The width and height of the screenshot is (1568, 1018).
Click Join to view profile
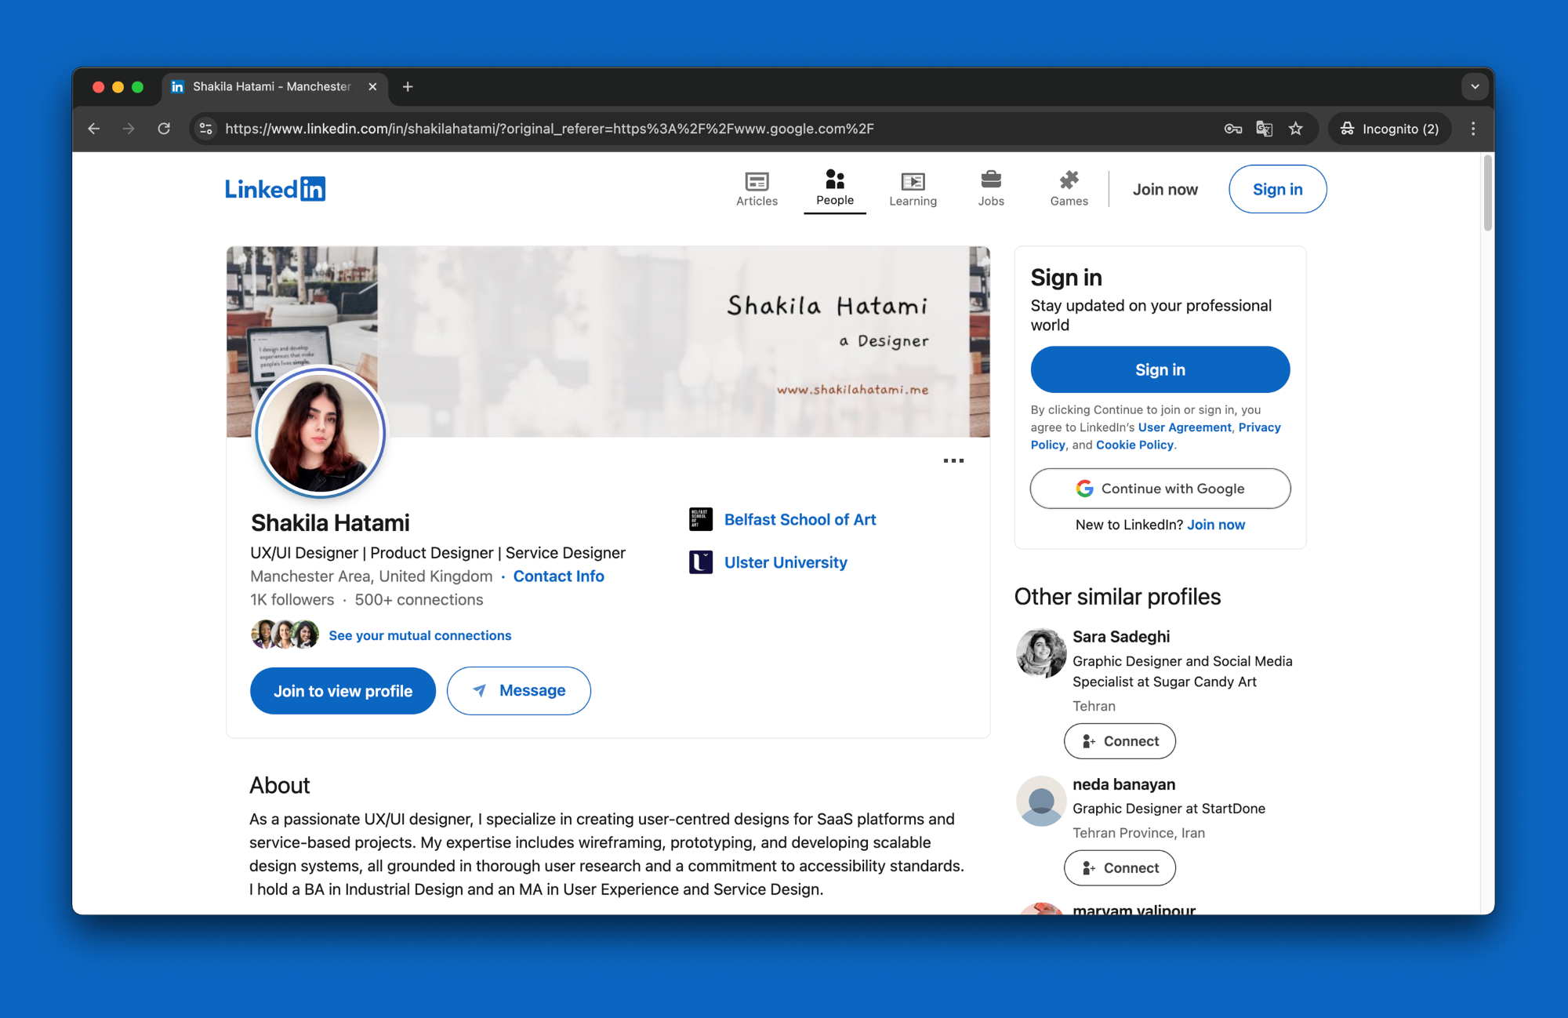click(x=343, y=691)
